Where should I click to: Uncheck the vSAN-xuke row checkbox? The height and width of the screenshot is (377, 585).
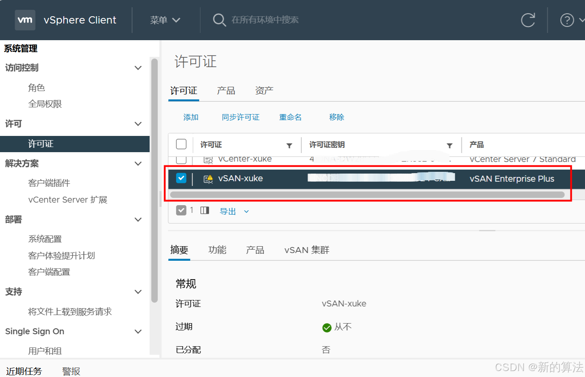(x=181, y=178)
